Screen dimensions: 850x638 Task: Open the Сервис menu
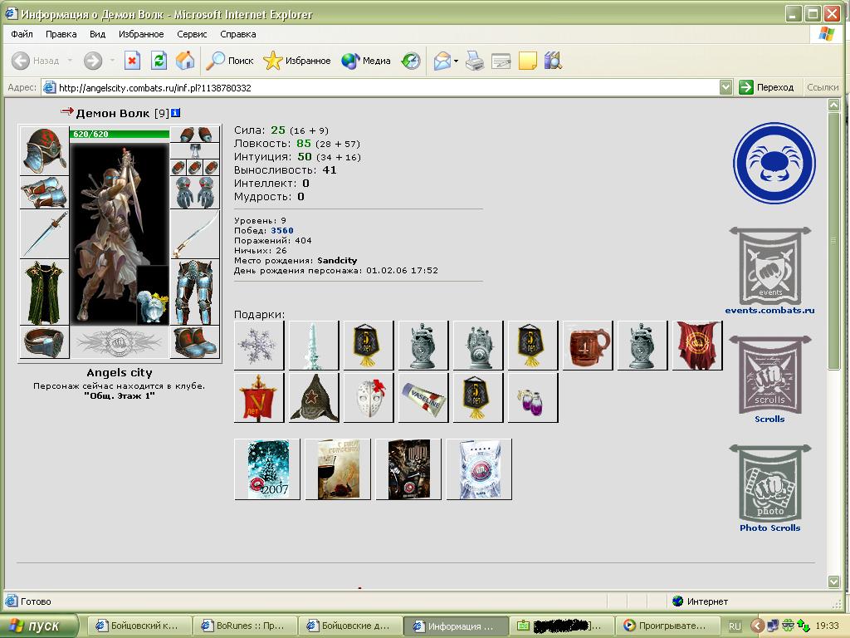192,33
